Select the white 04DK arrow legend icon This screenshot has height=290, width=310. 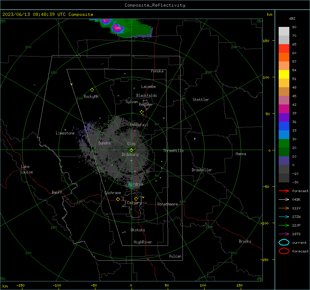(284, 199)
